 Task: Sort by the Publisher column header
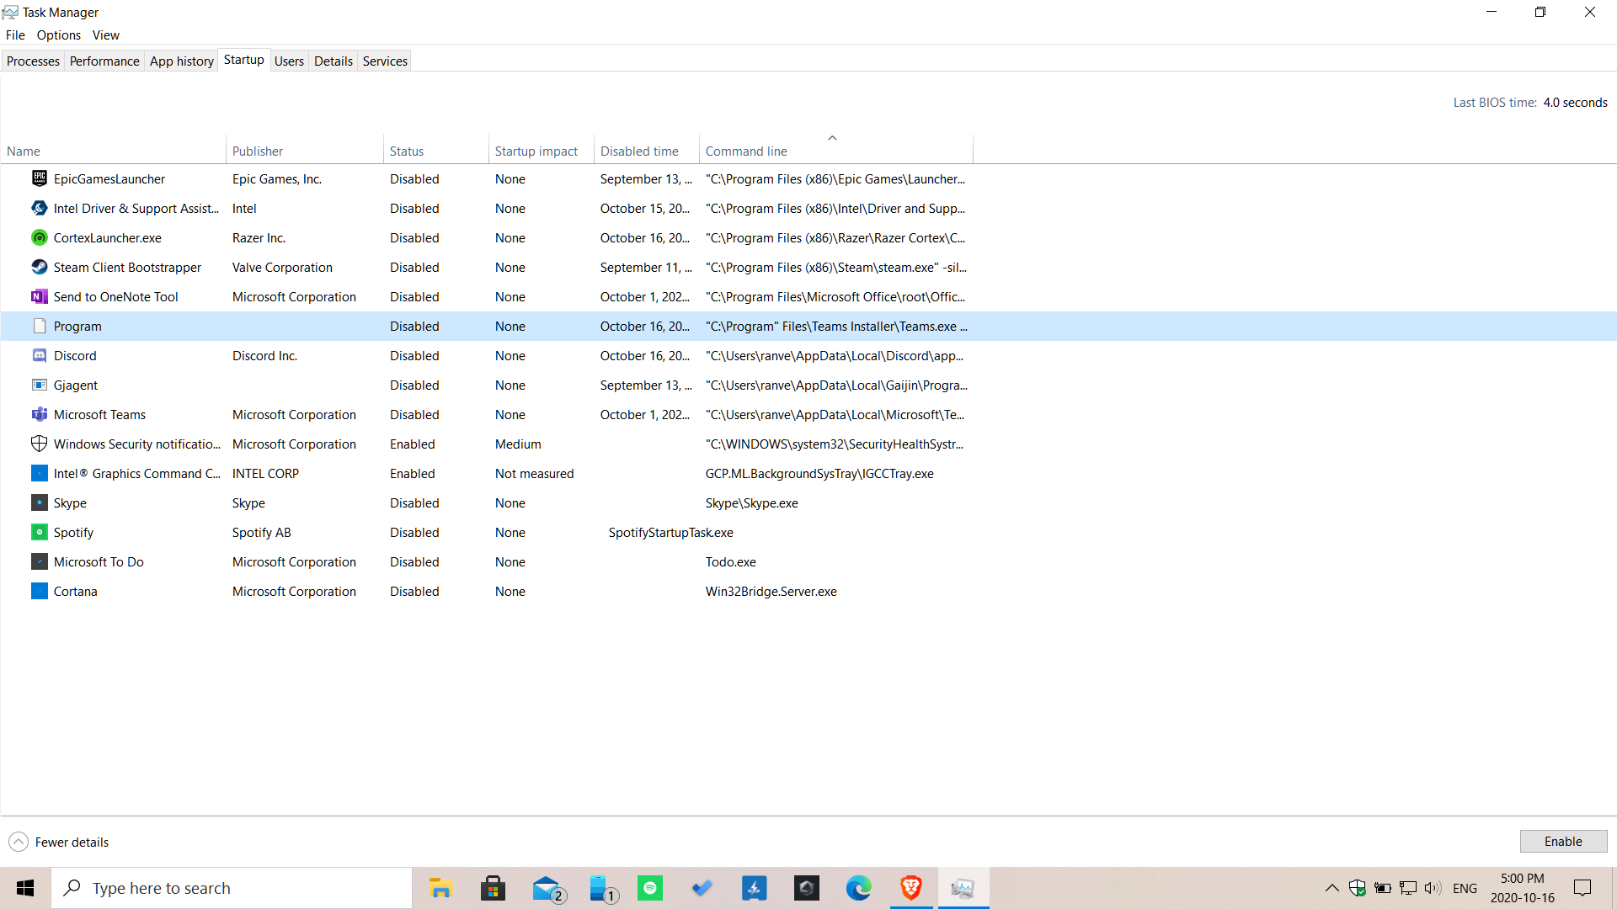click(305, 151)
